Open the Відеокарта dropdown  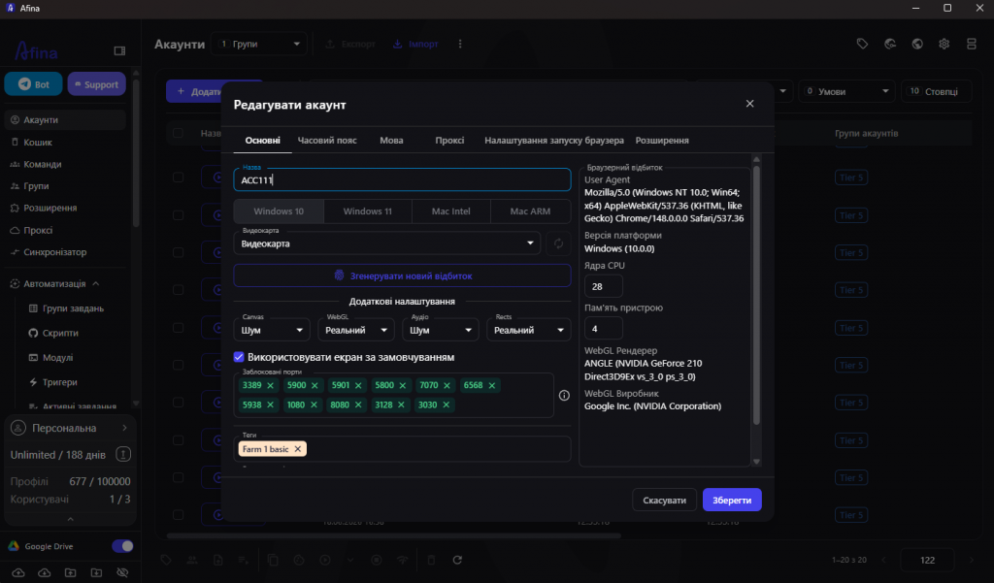pos(386,243)
